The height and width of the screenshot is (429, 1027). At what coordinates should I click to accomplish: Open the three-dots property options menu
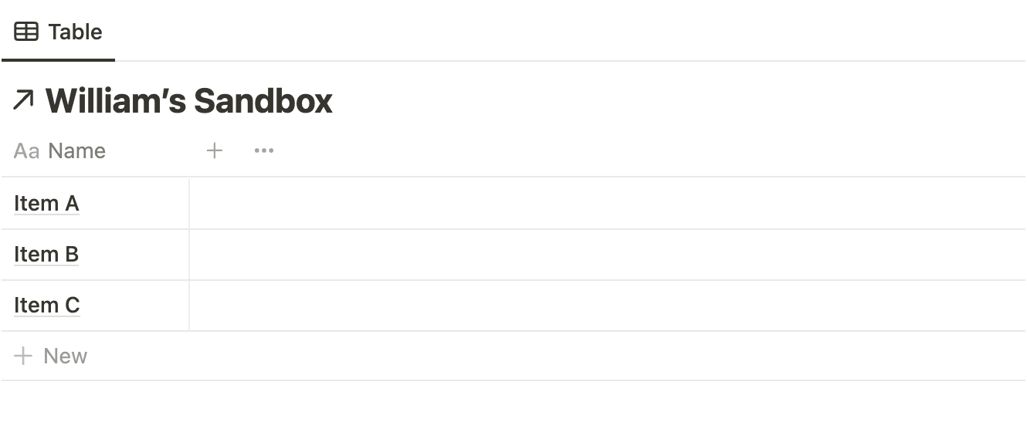pyautogui.click(x=264, y=150)
